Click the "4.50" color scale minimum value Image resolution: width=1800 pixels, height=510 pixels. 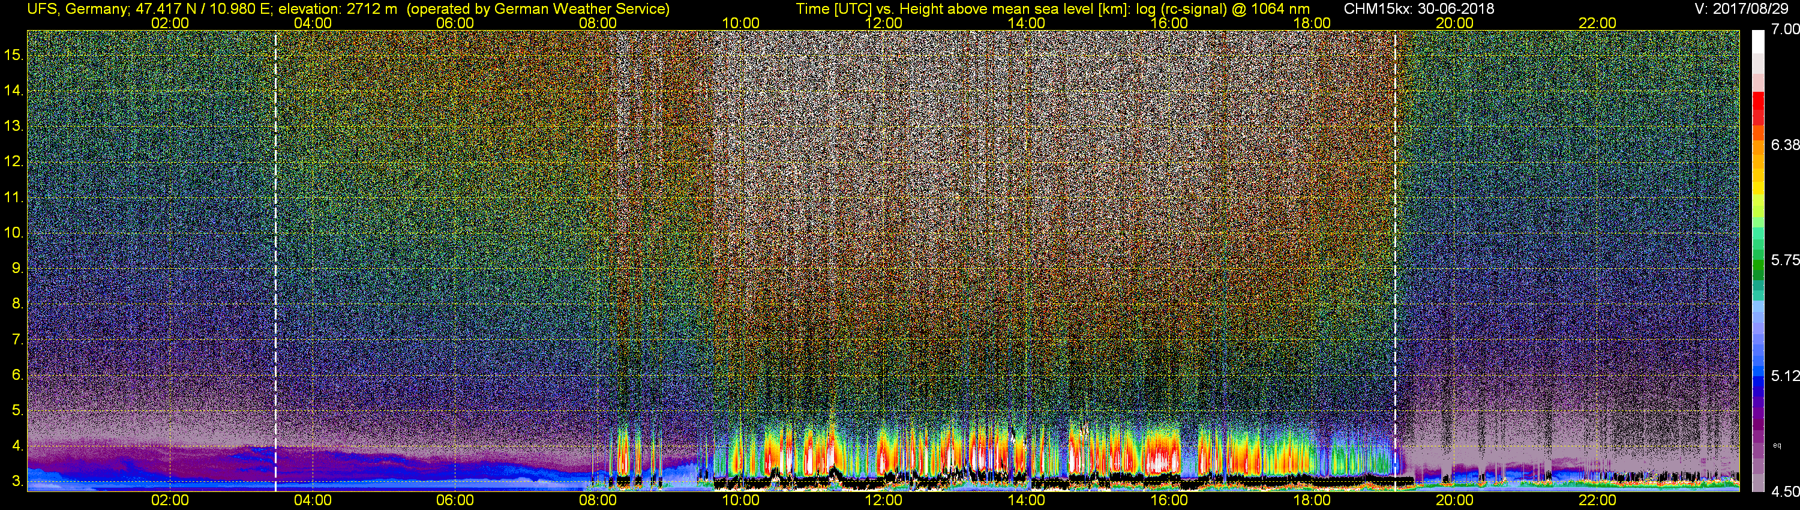pos(1786,492)
